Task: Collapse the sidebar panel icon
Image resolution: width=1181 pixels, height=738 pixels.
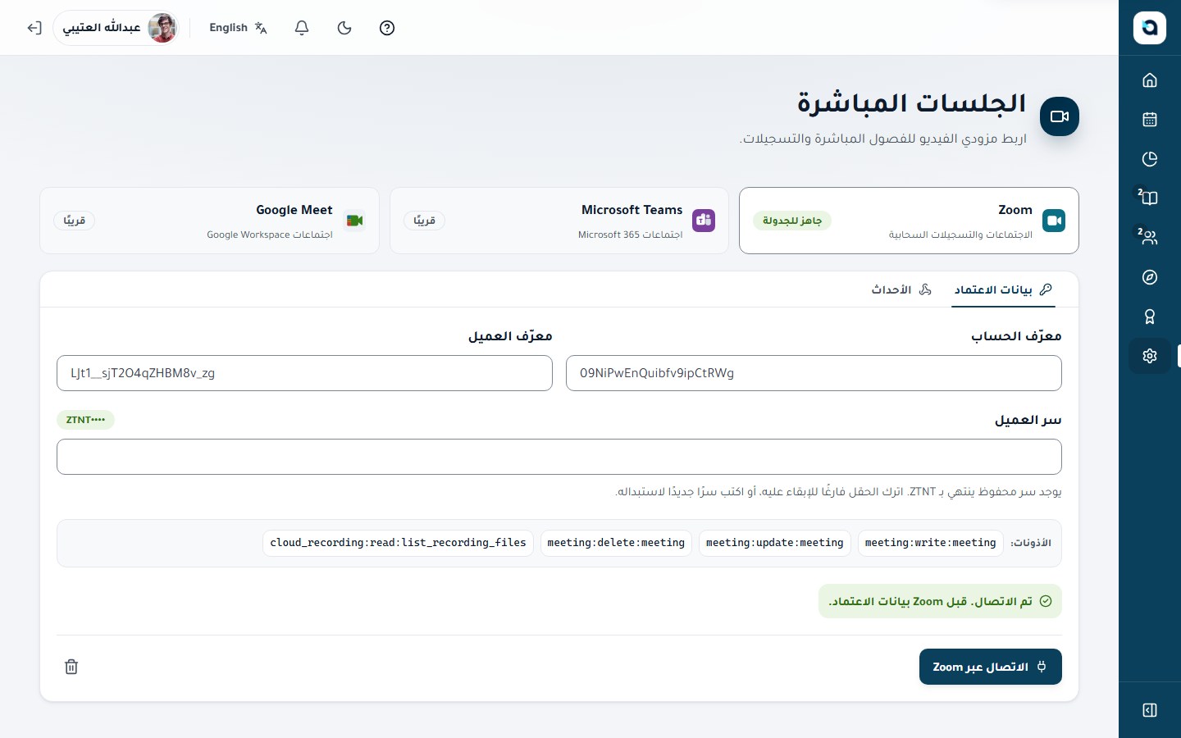Action: (x=1150, y=710)
